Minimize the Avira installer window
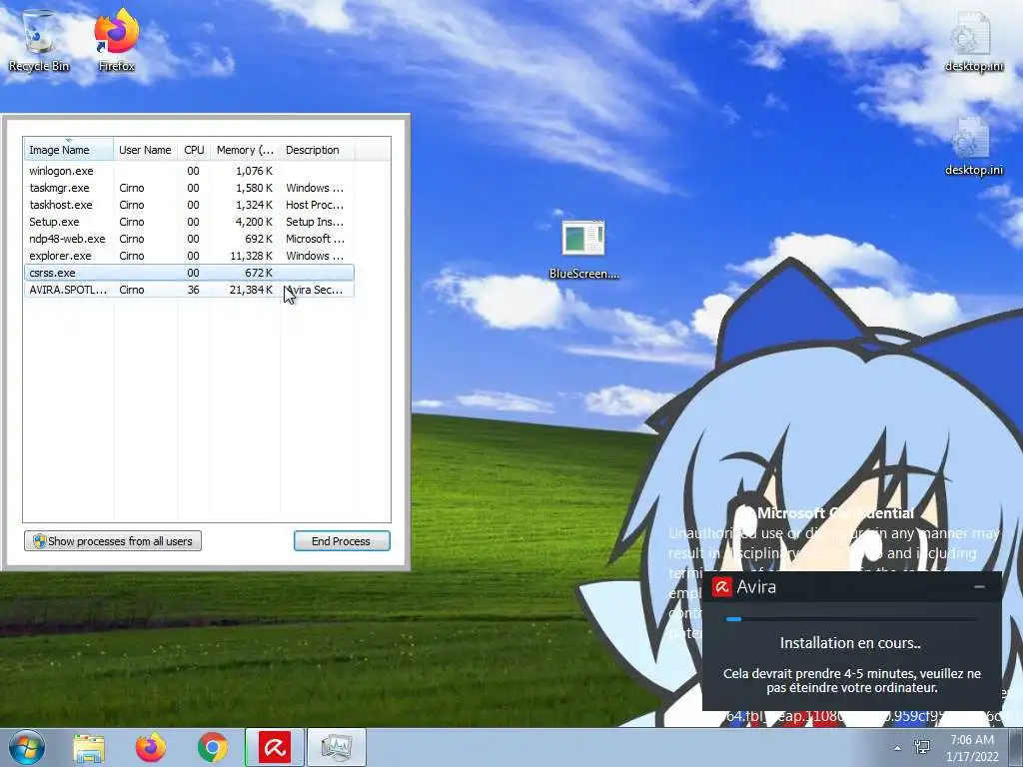 click(979, 587)
